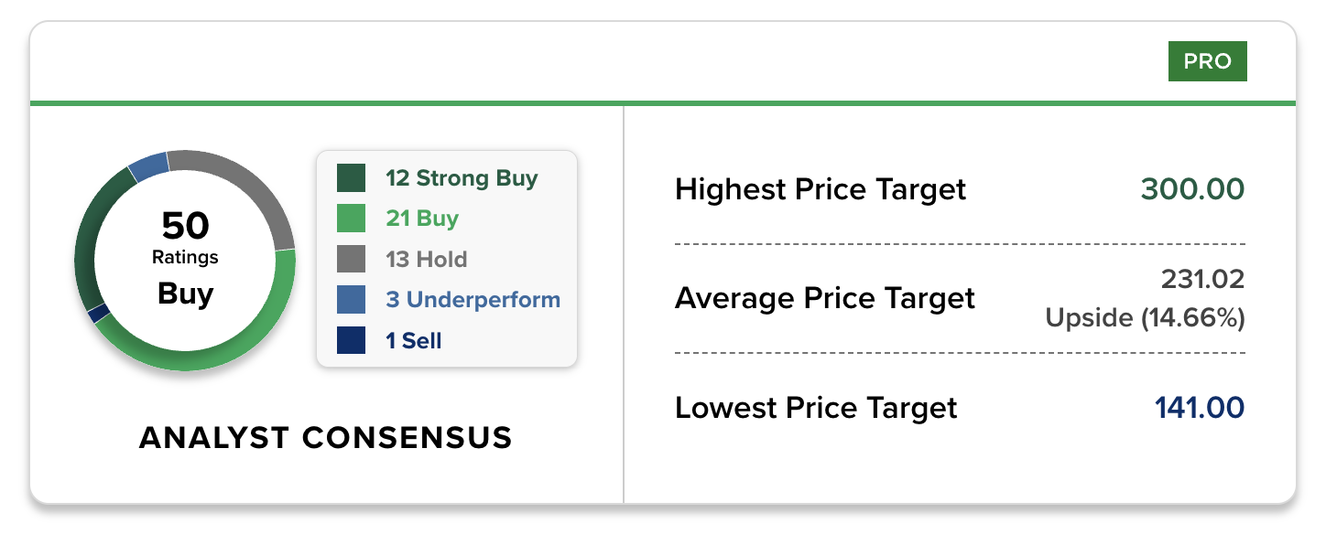This screenshot has height=534, width=1326.
Task: Select the Sell navy legend swatch
Action: pos(351,341)
